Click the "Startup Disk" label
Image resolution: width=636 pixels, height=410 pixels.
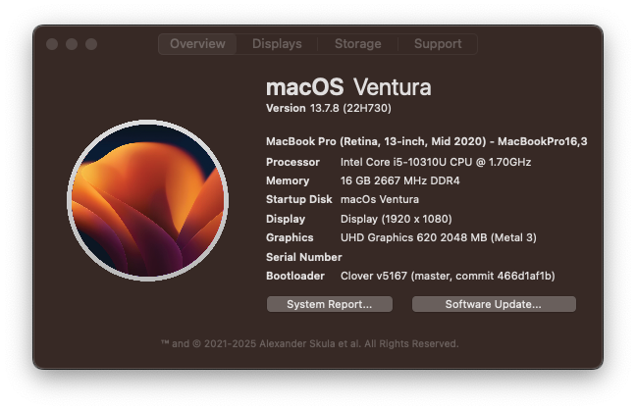tap(299, 199)
